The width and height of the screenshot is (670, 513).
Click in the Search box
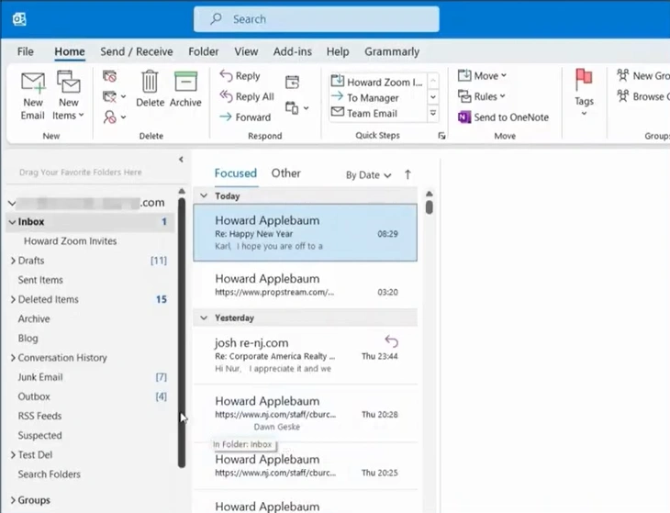[317, 19]
